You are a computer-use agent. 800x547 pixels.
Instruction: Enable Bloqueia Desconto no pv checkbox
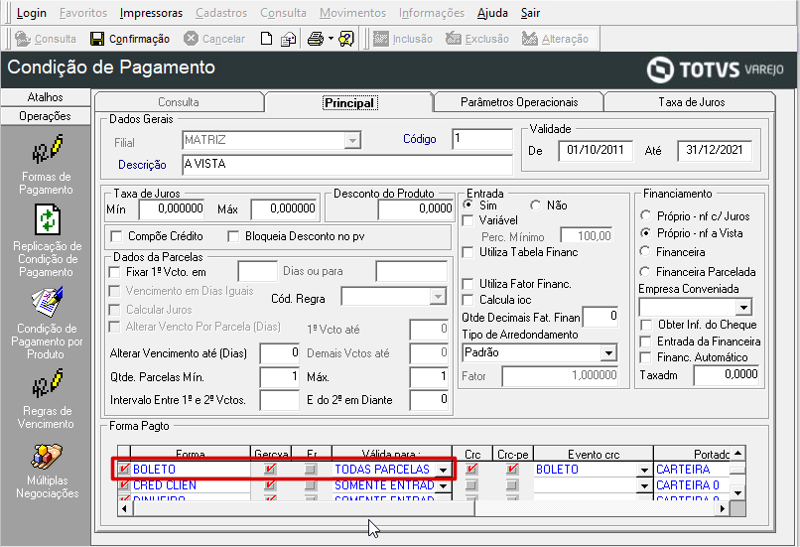click(x=233, y=236)
